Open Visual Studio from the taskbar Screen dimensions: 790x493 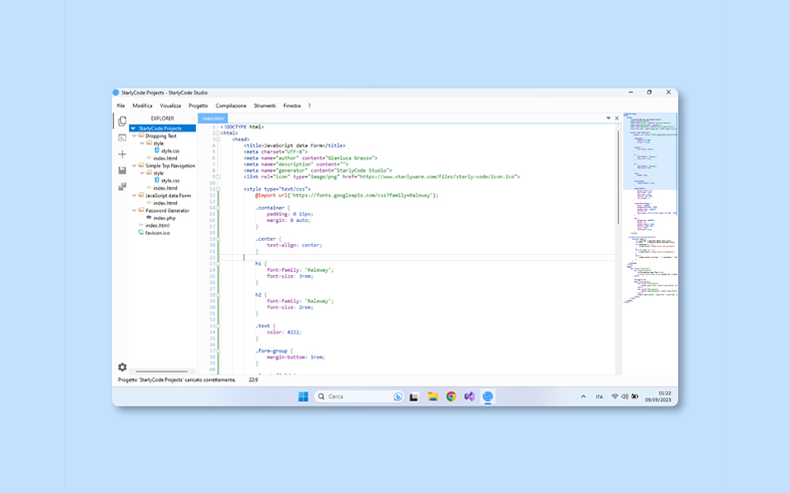[469, 396]
